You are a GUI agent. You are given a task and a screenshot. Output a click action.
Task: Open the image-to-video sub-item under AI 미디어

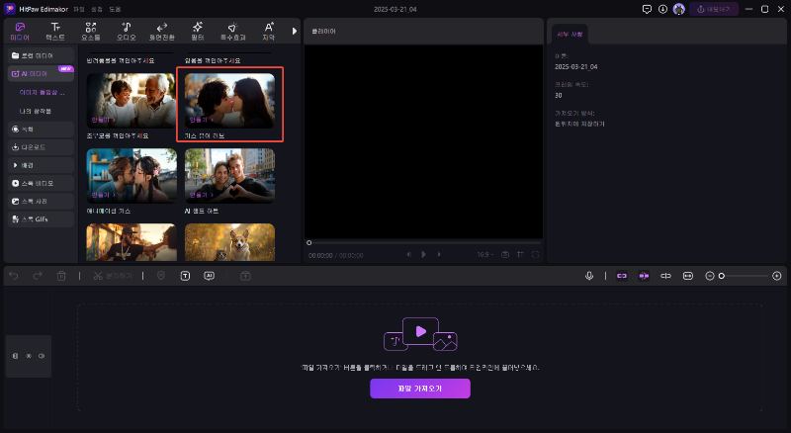42,92
